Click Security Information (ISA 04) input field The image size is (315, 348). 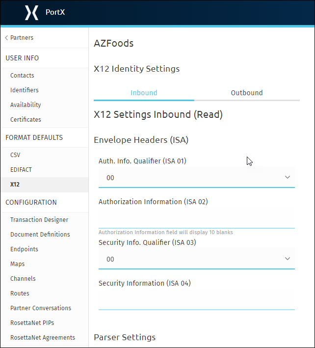[x=197, y=299]
